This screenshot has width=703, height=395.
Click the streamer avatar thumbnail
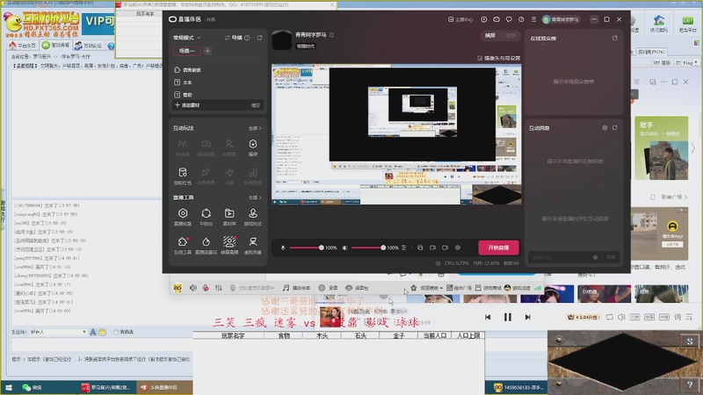point(281,39)
